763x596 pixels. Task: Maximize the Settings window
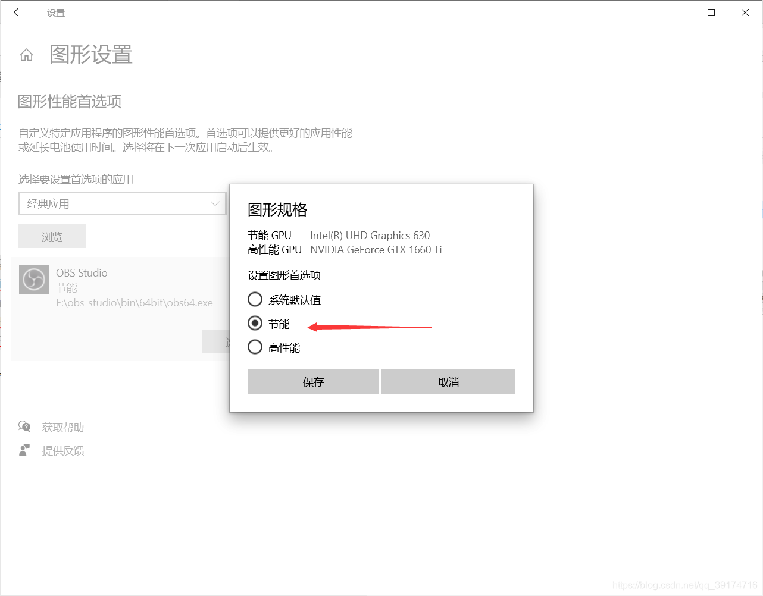pos(711,12)
